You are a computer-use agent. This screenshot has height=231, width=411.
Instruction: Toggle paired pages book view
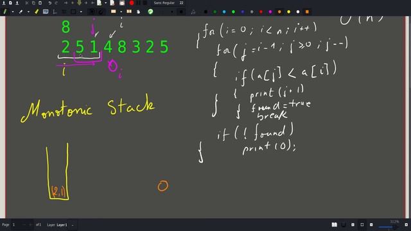pyautogui.click(x=335, y=225)
